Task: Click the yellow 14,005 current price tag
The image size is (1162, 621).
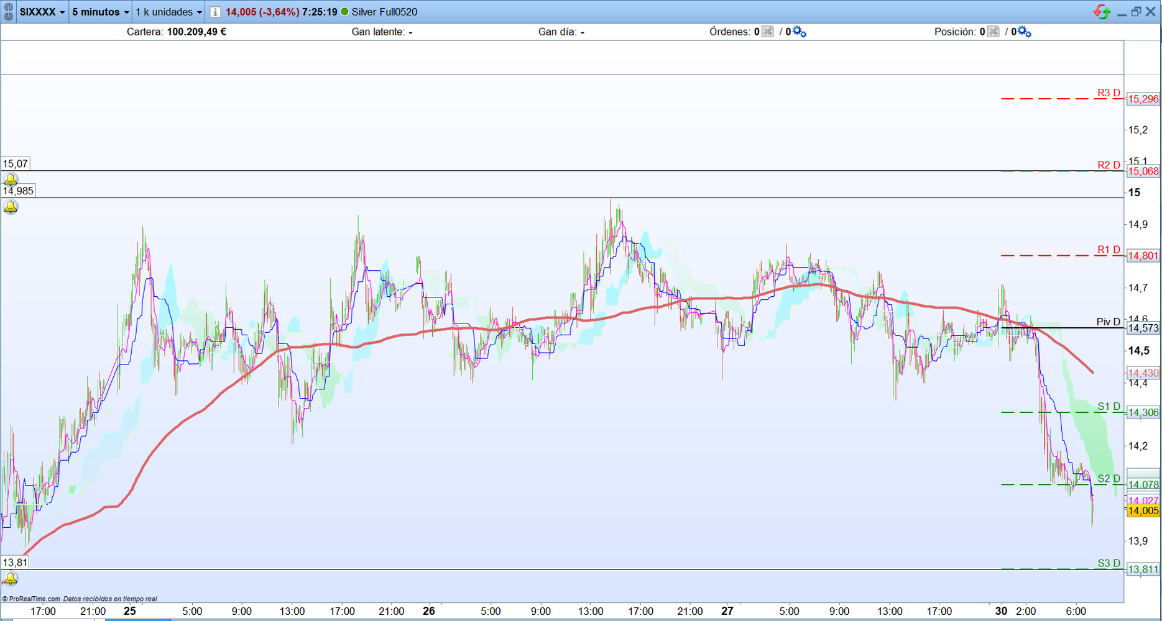Action: point(1143,510)
